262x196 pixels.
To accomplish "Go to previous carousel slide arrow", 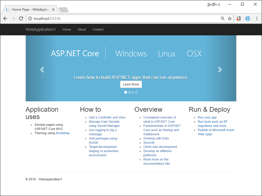I will tap(42, 70).
